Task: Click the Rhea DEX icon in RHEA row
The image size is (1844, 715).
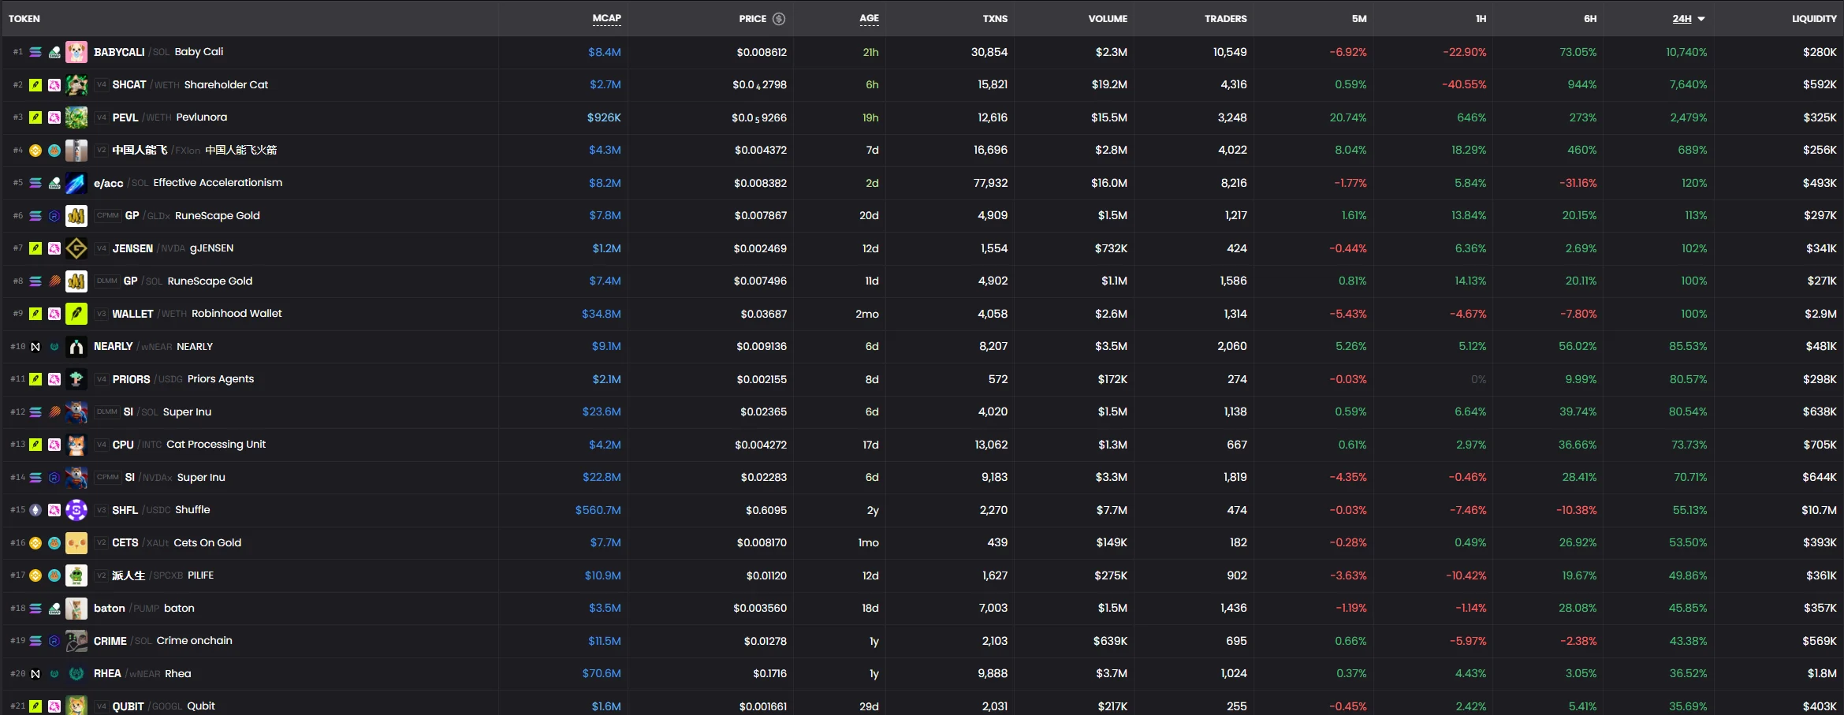Action: pyautogui.click(x=54, y=674)
